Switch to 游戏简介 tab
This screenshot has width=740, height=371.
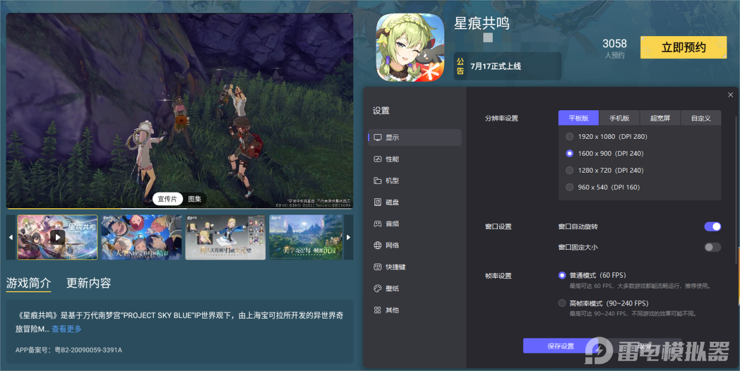(x=29, y=283)
